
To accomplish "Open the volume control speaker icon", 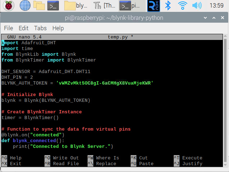I will 197,5.
